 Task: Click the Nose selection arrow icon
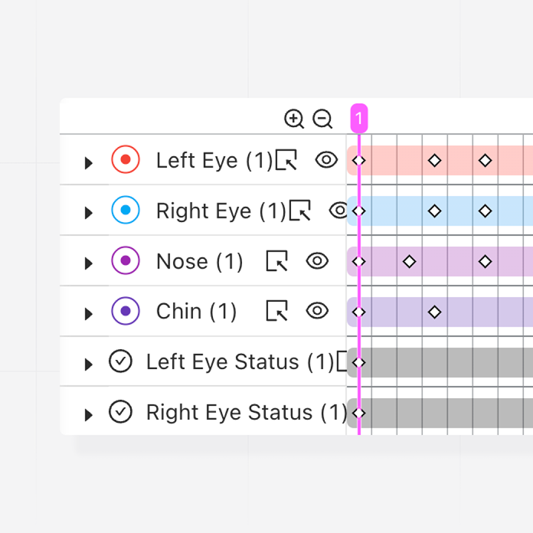(x=276, y=261)
